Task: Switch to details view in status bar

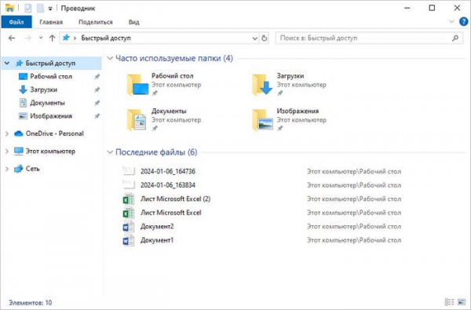Action: point(449,302)
